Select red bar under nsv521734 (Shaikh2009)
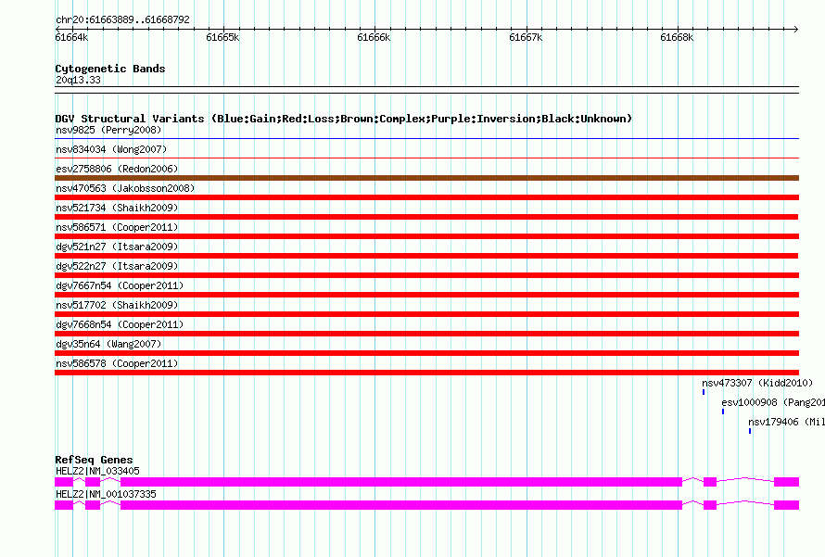Viewport: 825px width, 557px height. pyautogui.click(x=426, y=217)
